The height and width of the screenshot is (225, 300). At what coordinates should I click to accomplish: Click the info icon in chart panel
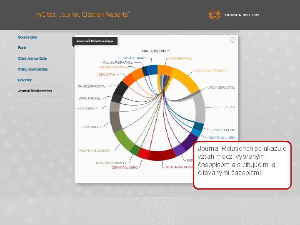point(232,40)
